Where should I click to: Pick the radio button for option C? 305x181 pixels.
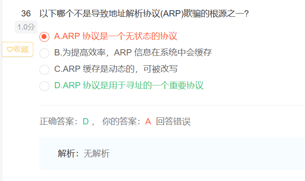44,69
